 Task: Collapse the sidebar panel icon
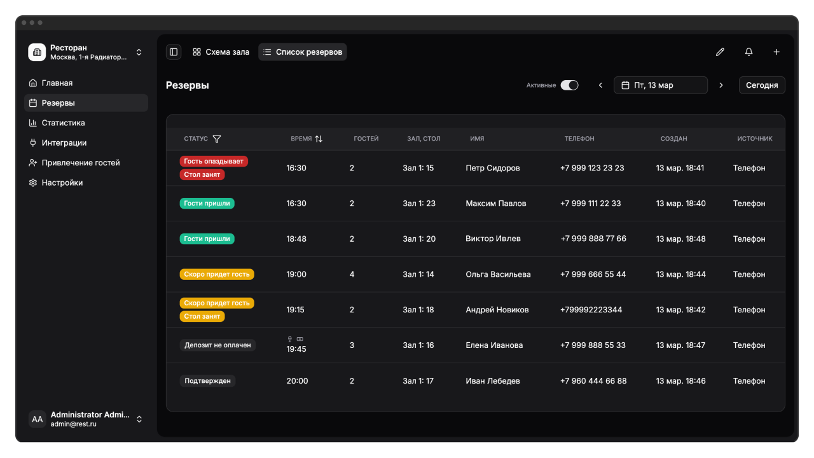pyautogui.click(x=174, y=52)
